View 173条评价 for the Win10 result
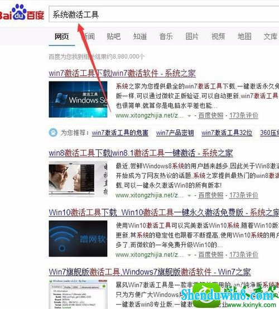This screenshot has width=279, height=309. pyautogui.click(x=243, y=255)
